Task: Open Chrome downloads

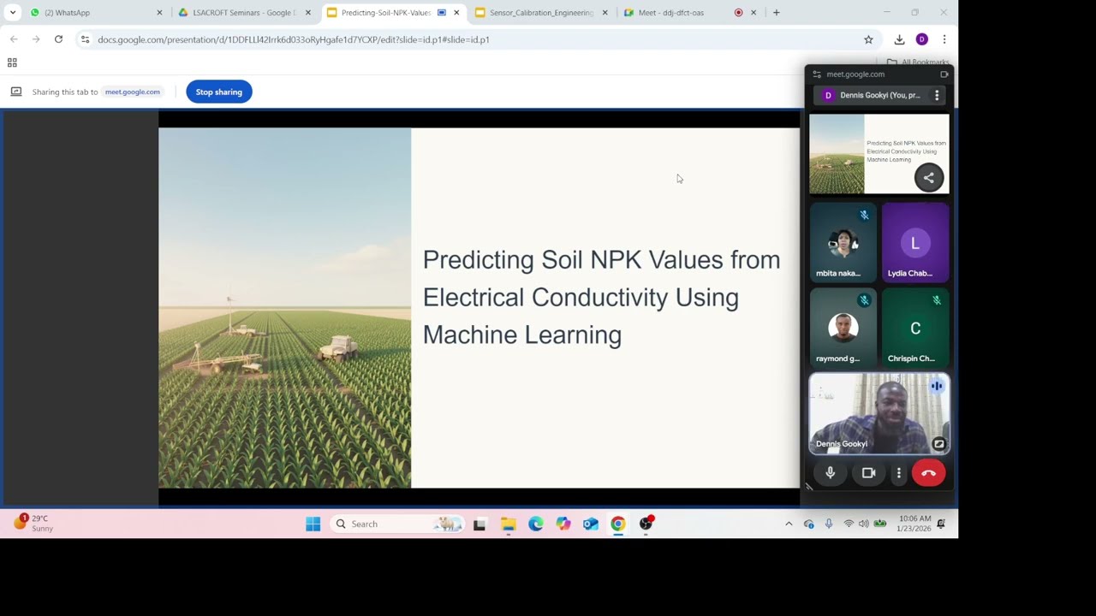Action: (899, 39)
